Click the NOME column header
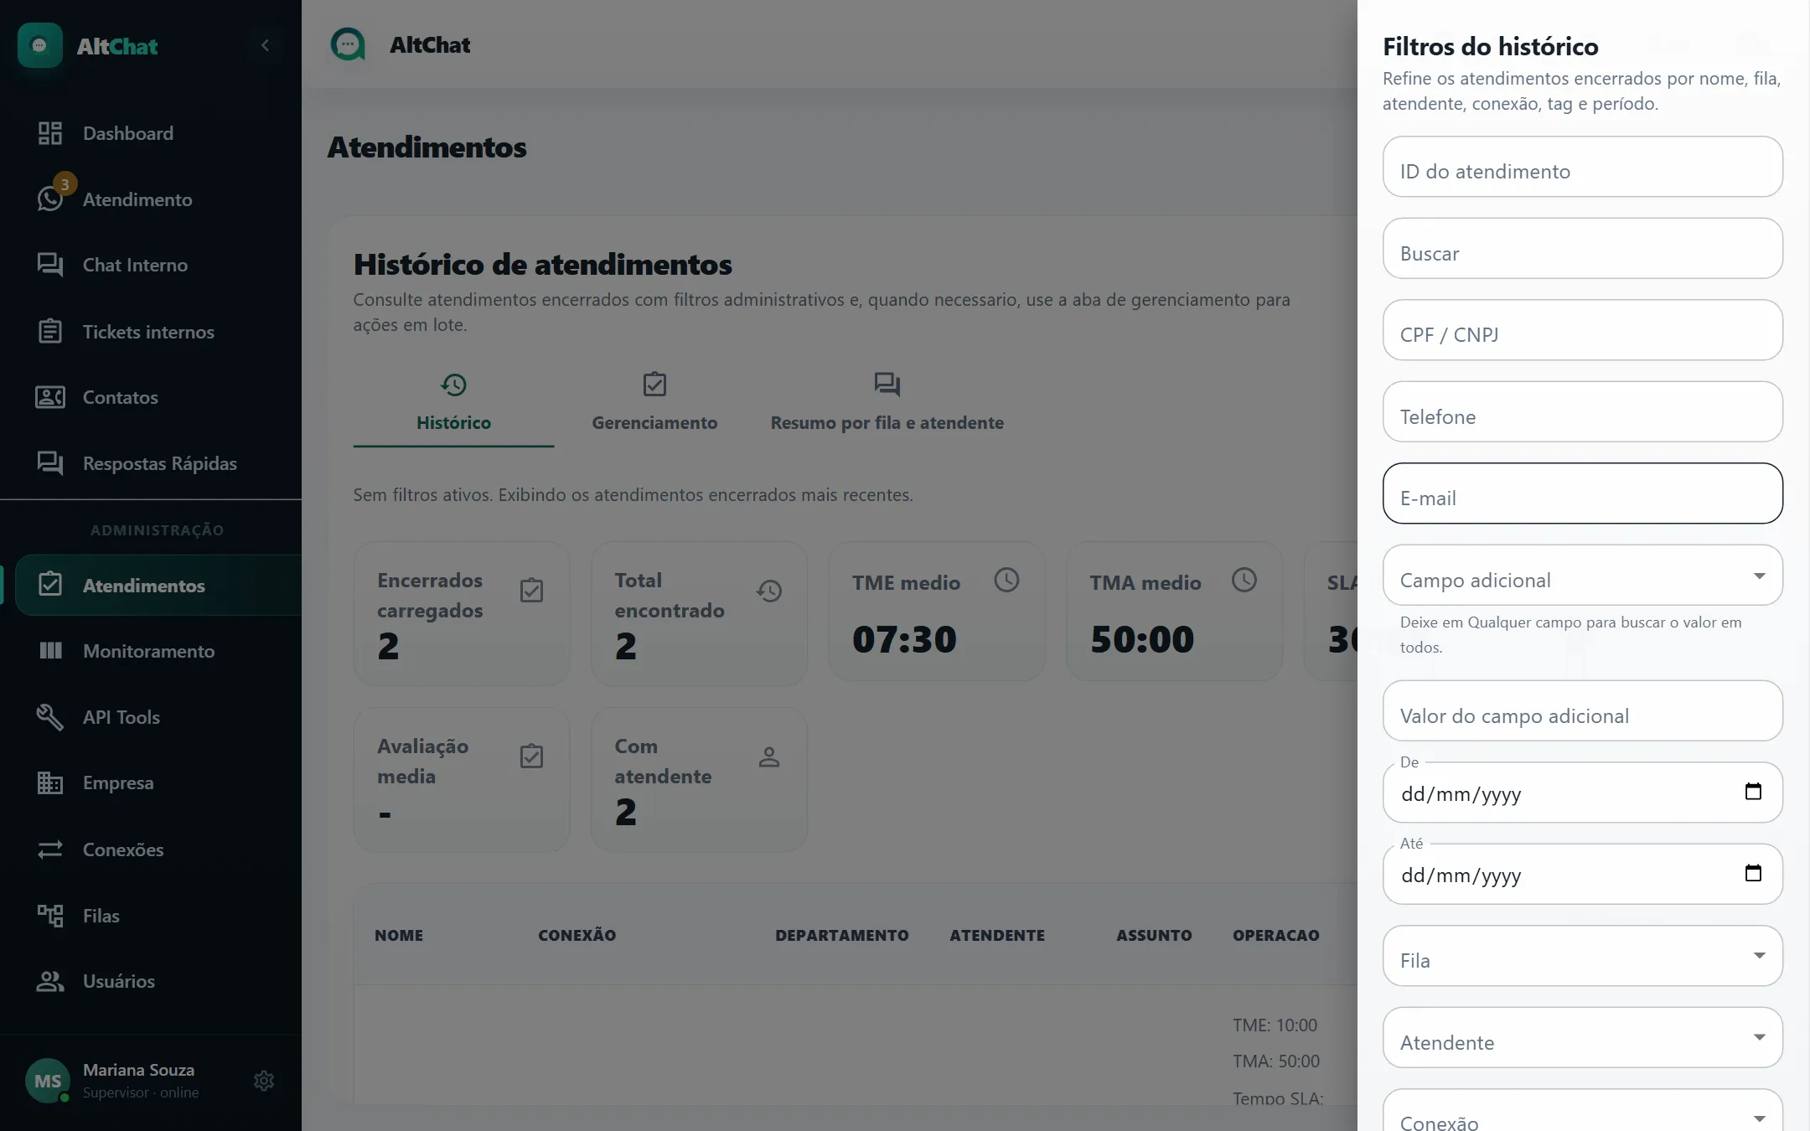 point(399,935)
